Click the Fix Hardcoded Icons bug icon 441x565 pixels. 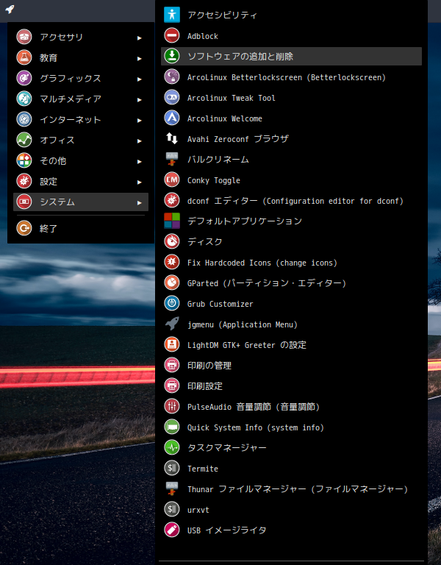pos(172,263)
